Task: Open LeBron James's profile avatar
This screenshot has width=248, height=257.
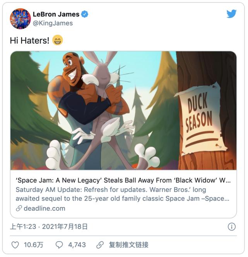Action: coord(20,19)
